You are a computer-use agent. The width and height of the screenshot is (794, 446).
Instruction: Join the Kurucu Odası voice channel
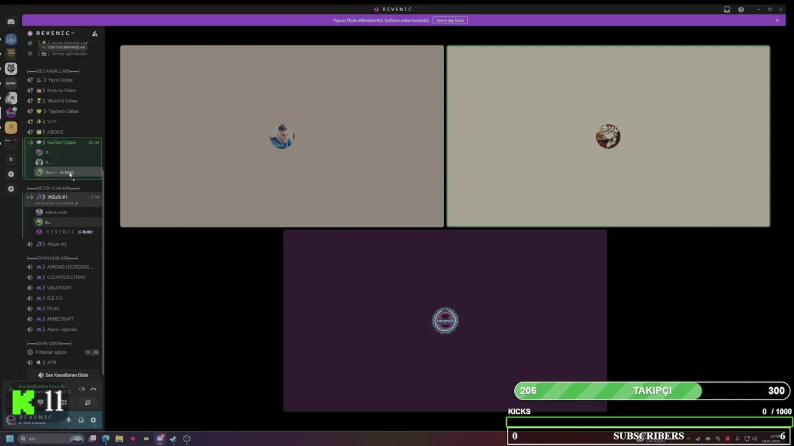pyautogui.click(x=62, y=90)
